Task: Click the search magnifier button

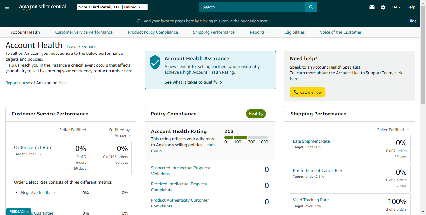Action: pos(311,7)
